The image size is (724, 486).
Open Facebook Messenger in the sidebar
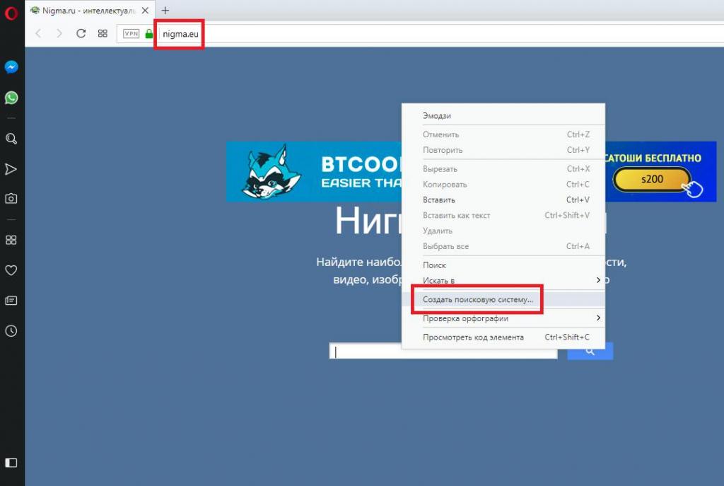click(11, 67)
